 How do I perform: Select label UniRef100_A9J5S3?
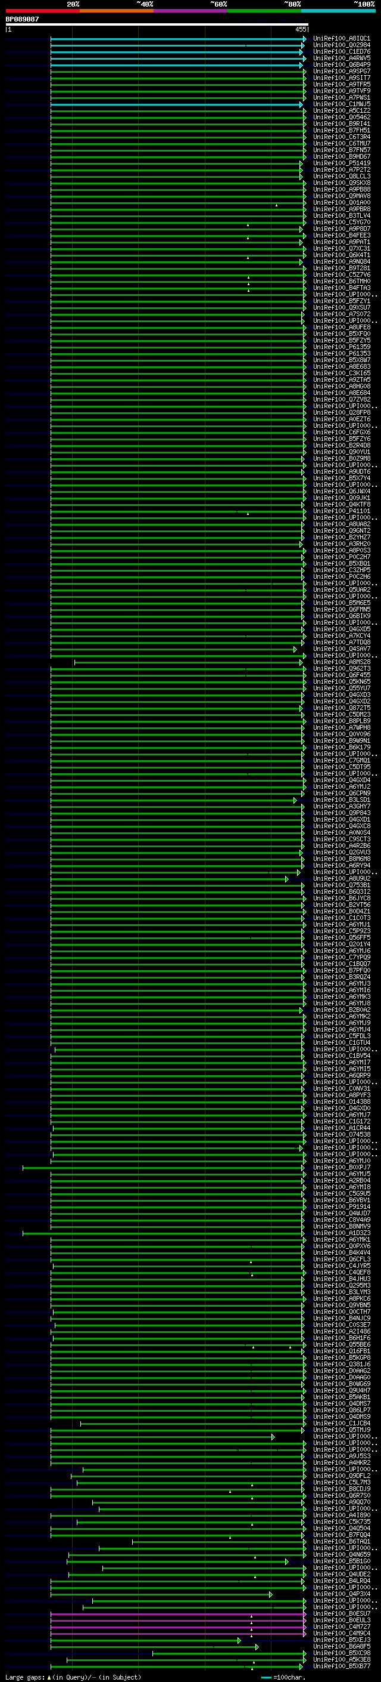tap(341, 1456)
